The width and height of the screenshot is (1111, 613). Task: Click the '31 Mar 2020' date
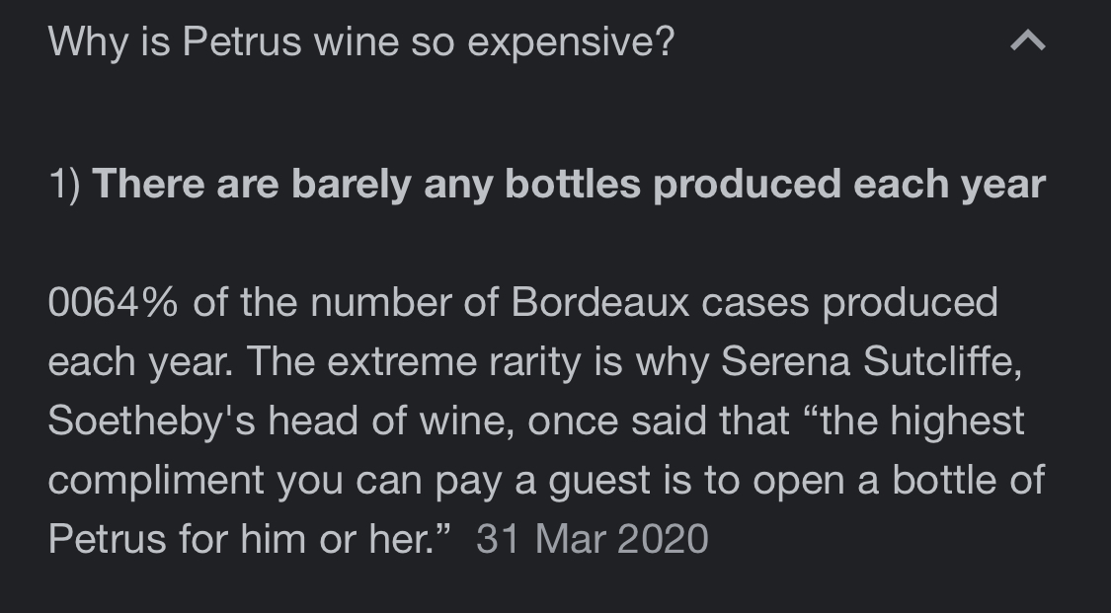[x=593, y=539]
